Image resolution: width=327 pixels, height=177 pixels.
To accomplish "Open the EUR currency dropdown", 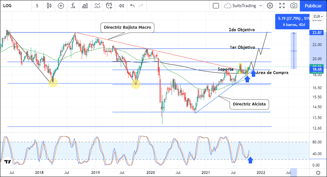I will [318, 17].
